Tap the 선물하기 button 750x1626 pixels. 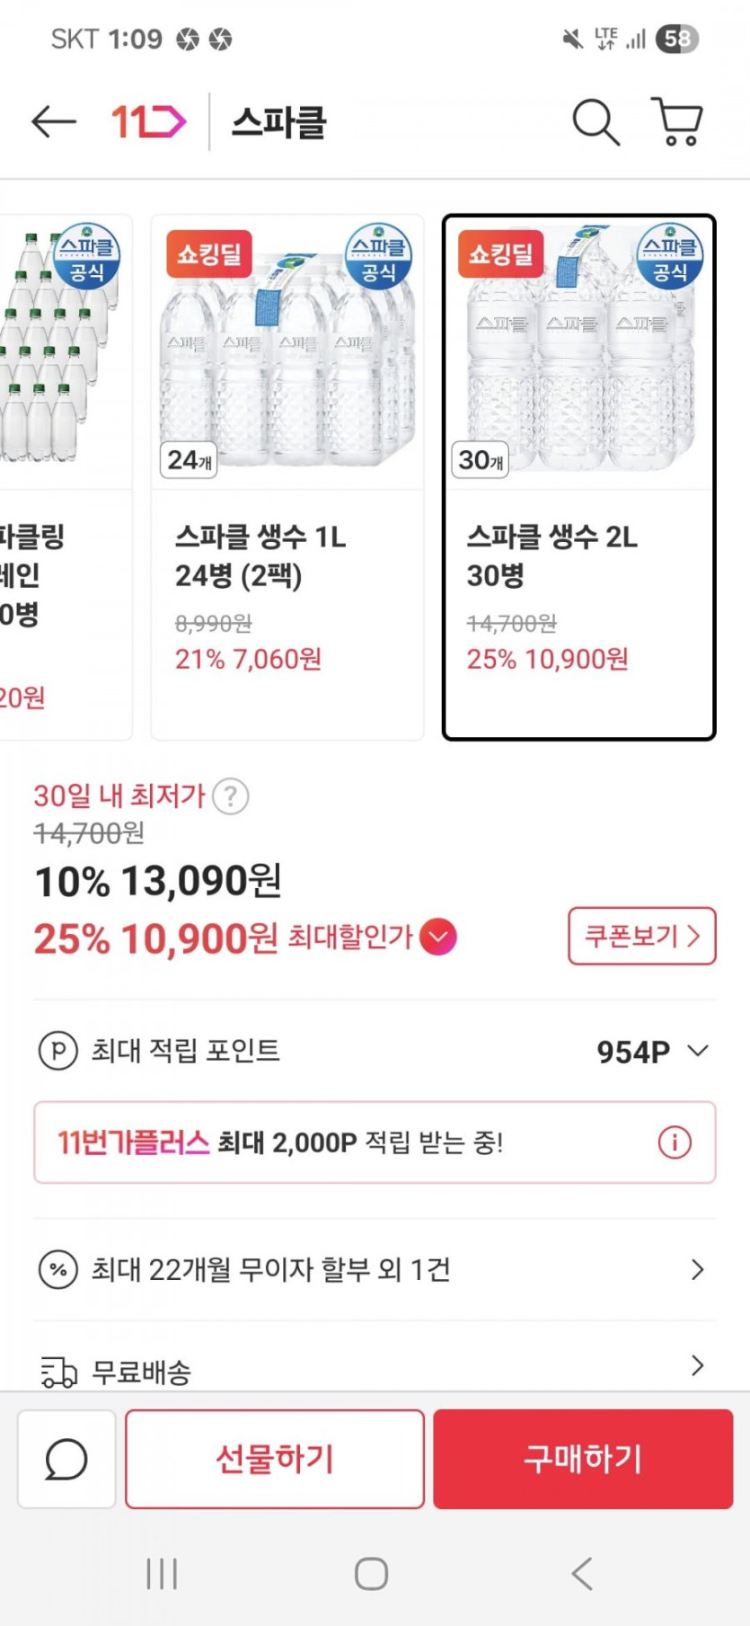point(275,1458)
